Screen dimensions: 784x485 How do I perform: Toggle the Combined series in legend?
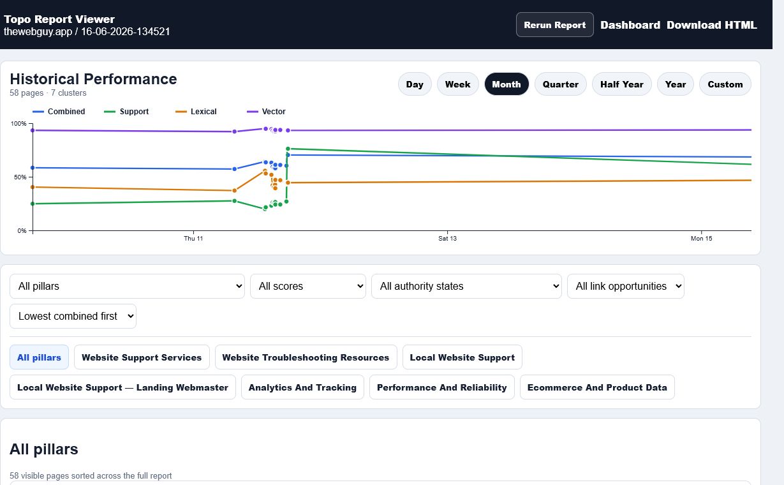(59, 112)
